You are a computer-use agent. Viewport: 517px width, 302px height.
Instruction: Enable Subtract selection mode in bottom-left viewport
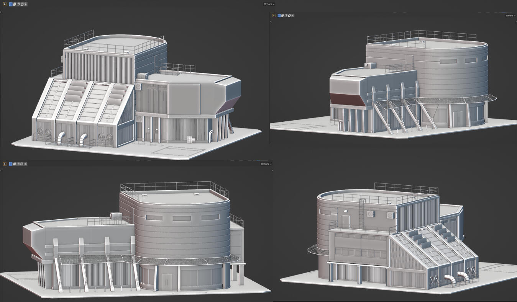[18, 164]
